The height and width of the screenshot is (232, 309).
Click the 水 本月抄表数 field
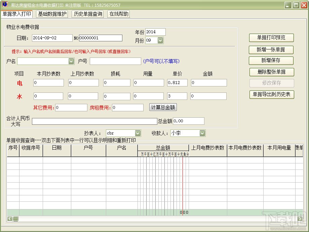tap(48, 96)
